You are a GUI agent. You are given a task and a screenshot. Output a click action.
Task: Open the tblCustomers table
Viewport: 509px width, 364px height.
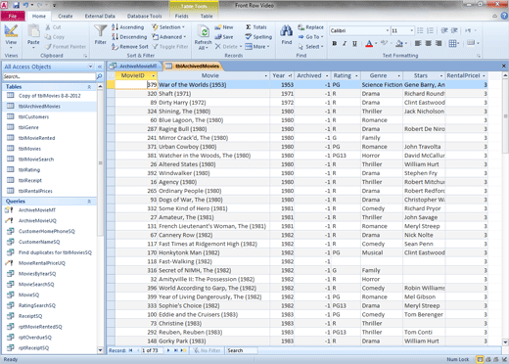(33, 116)
